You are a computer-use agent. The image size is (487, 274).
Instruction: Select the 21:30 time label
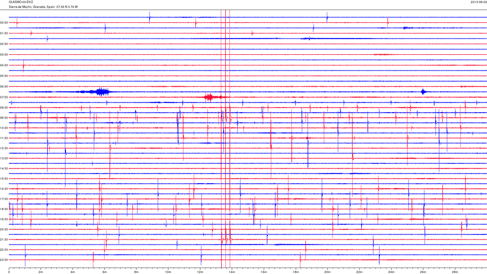click(4, 239)
